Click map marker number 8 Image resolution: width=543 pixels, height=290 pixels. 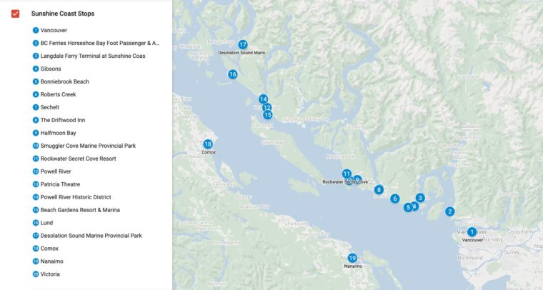pos(379,189)
